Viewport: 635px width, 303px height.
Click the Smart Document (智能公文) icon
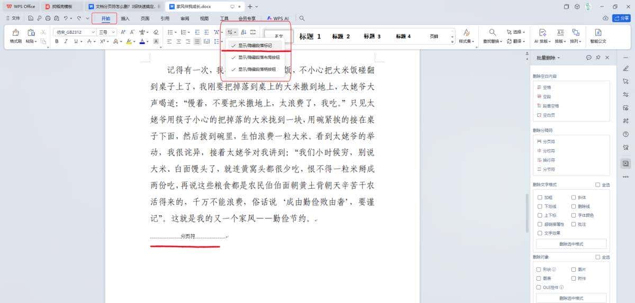[598, 32]
